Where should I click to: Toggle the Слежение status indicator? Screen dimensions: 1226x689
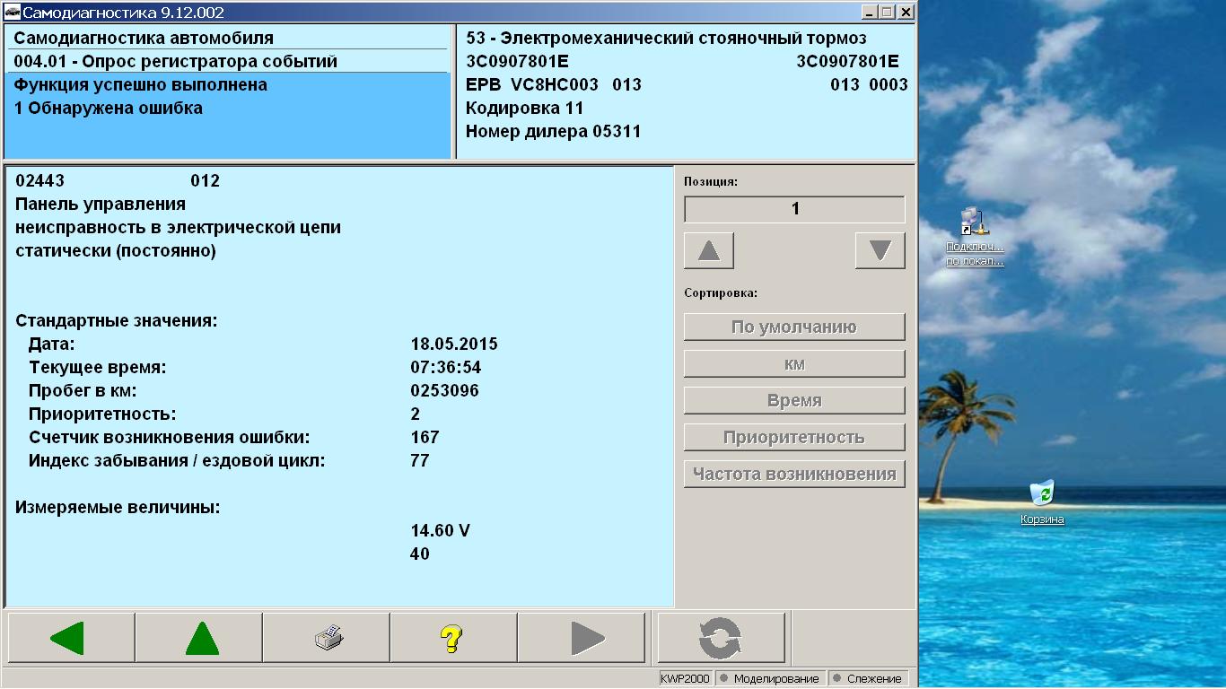pyautogui.click(x=868, y=678)
